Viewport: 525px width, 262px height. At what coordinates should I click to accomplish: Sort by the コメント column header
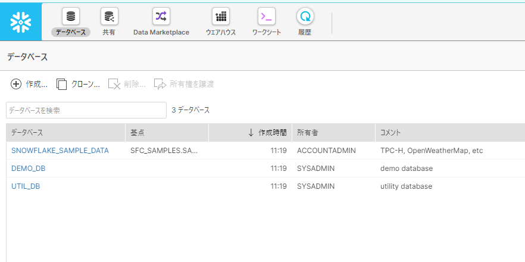[450, 133]
